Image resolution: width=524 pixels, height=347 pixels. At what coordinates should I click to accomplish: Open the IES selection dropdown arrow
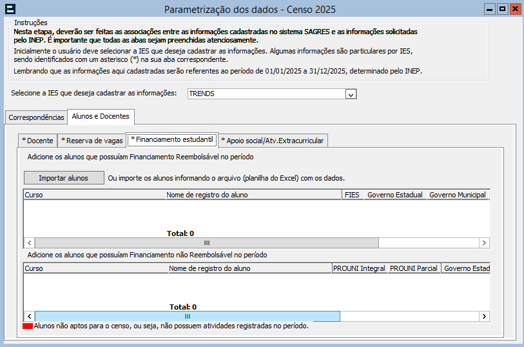pyautogui.click(x=351, y=94)
